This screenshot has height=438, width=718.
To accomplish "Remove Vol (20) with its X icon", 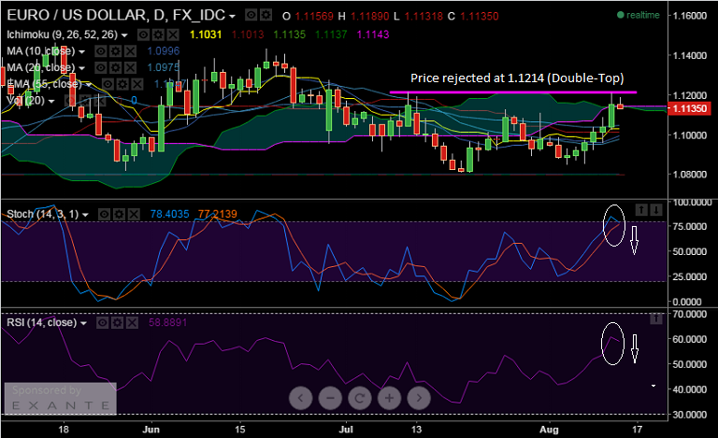I will coord(100,100).
